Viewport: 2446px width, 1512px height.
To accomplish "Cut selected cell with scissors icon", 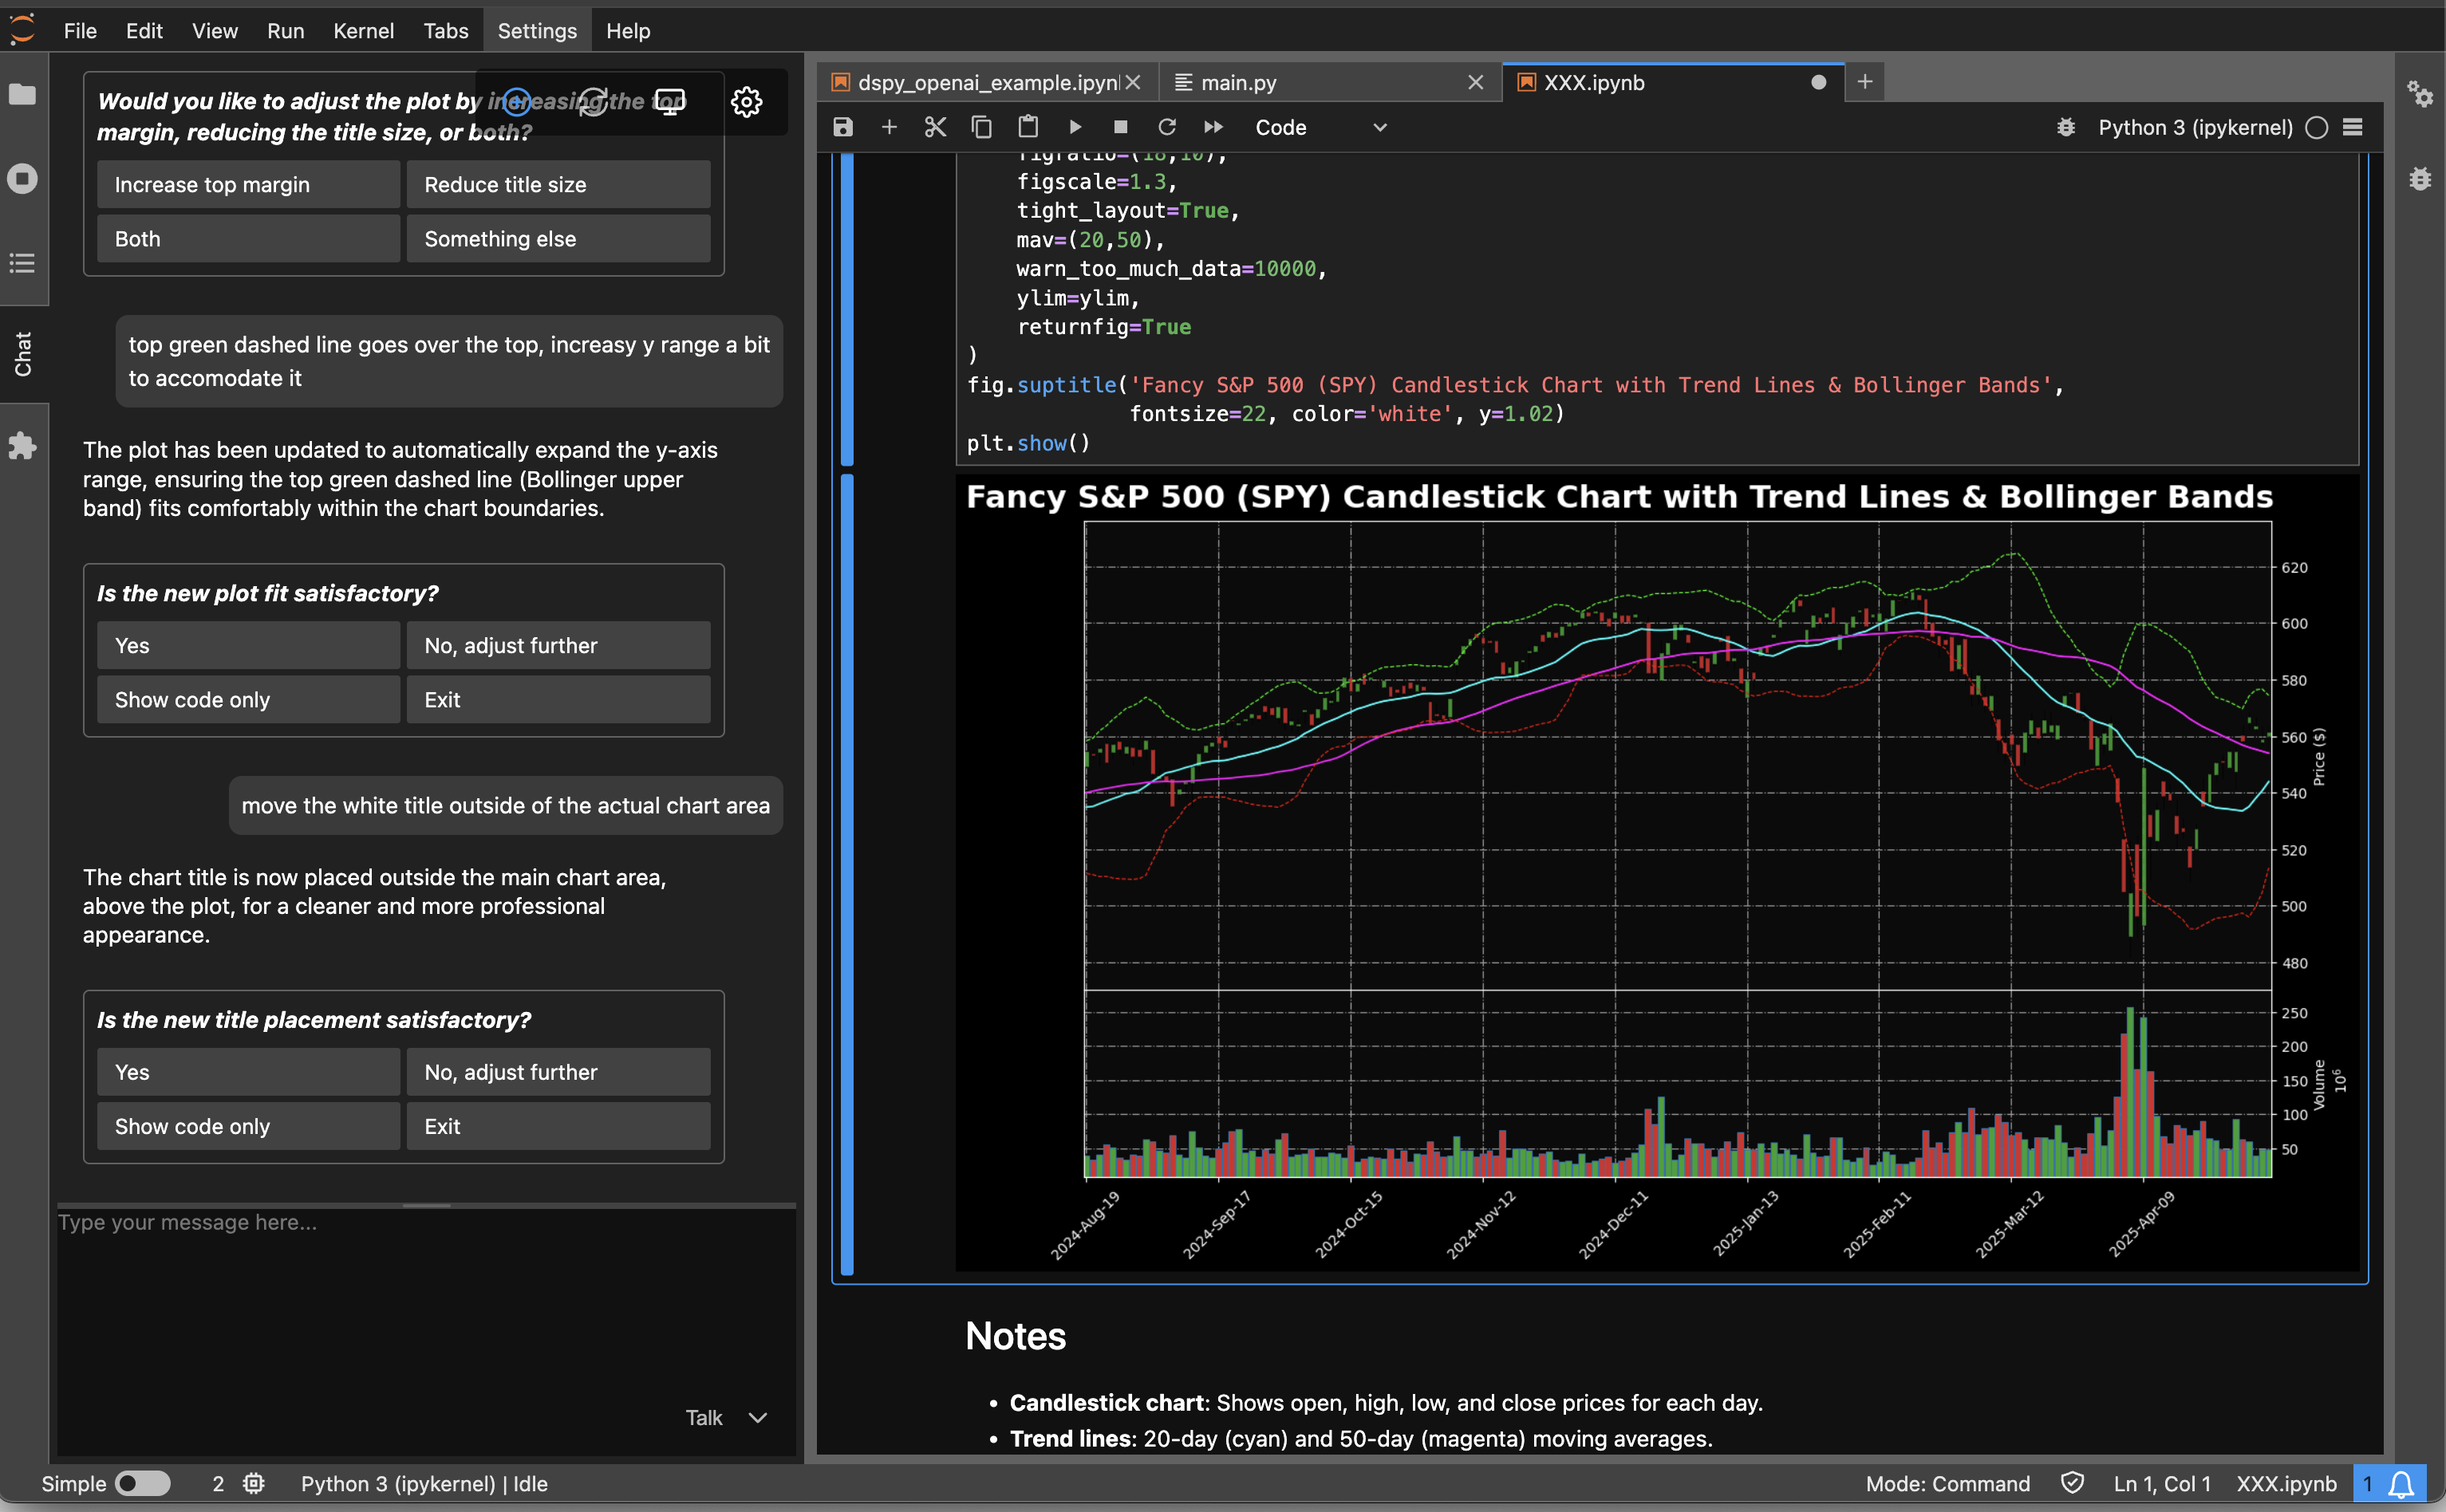I will (935, 127).
